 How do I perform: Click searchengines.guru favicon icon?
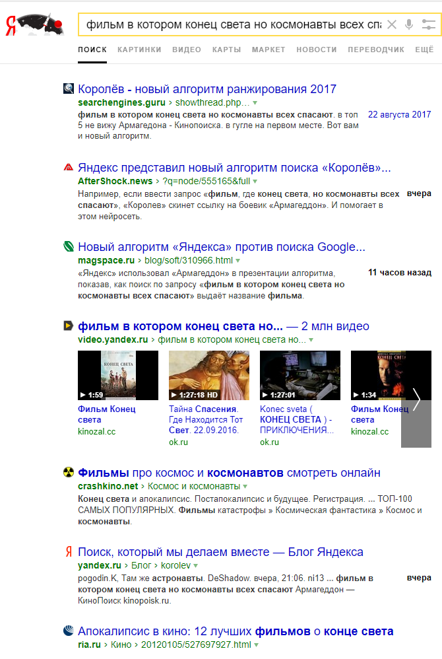[69, 88]
